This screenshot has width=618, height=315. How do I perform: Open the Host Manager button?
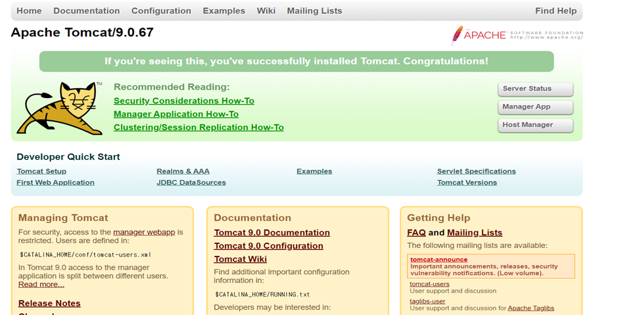(535, 126)
